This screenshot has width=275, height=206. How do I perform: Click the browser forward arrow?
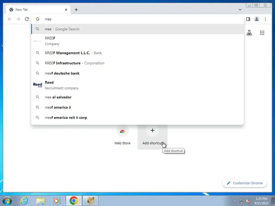tap(18, 19)
